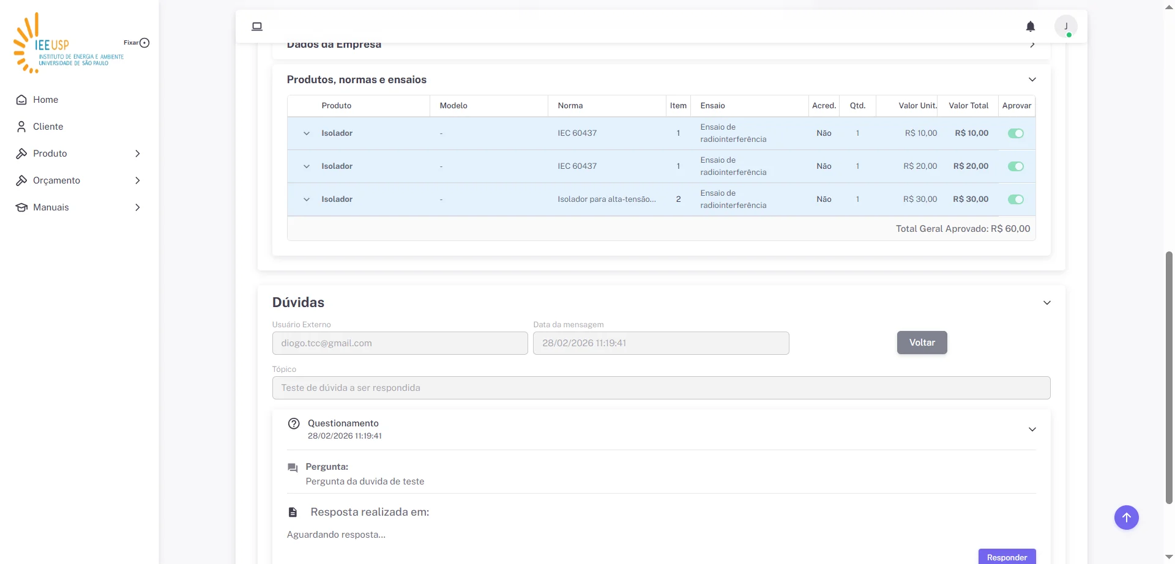Toggle approval for the R$ 10,00 row
The width and height of the screenshot is (1175, 564).
tap(1016, 133)
